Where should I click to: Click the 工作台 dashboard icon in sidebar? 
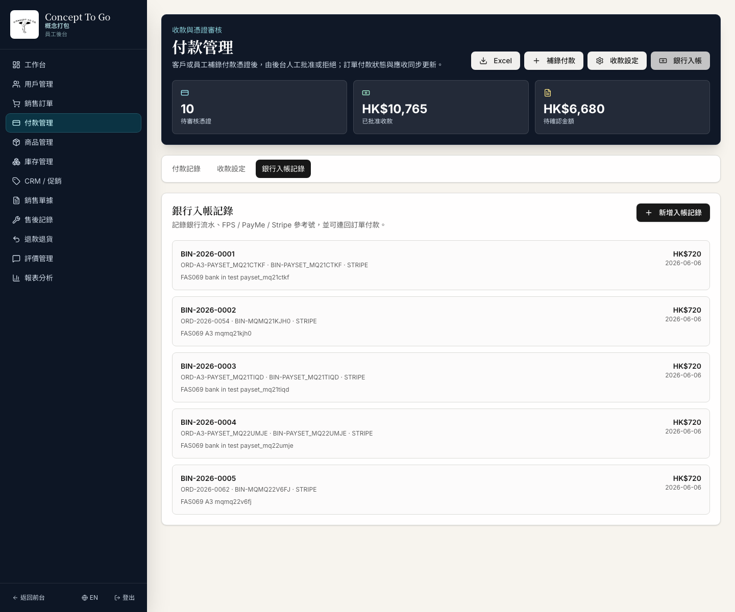(x=16, y=65)
